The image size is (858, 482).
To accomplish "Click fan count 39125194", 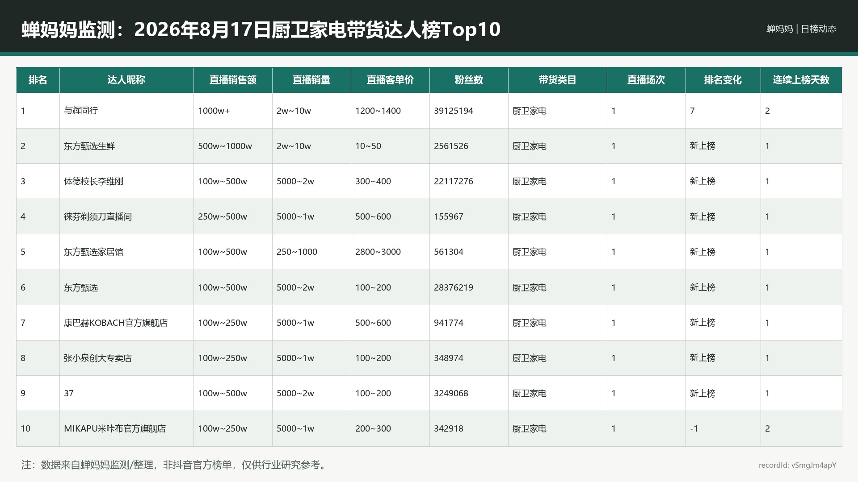I will coord(454,111).
